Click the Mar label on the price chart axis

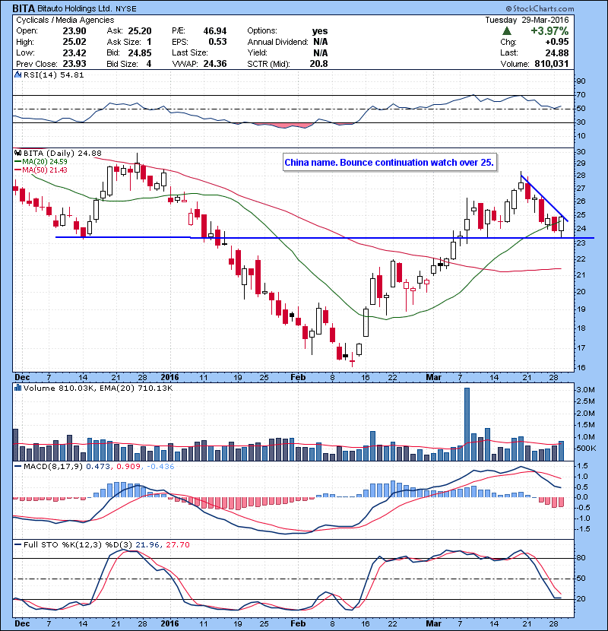coord(433,378)
